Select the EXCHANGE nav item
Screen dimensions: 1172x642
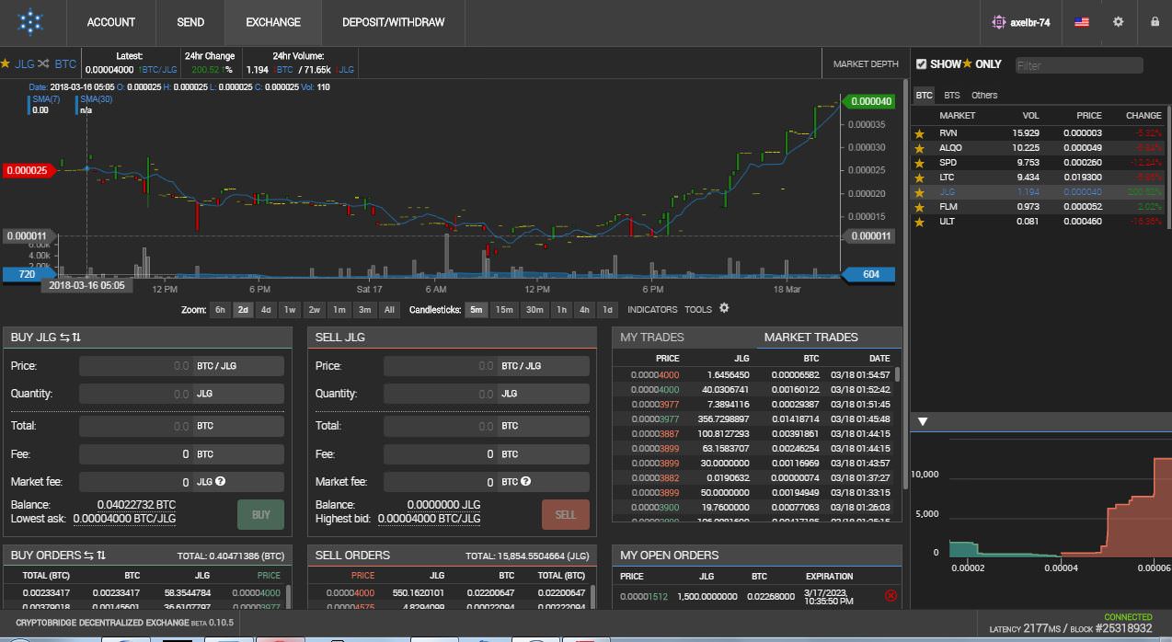coord(274,22)
